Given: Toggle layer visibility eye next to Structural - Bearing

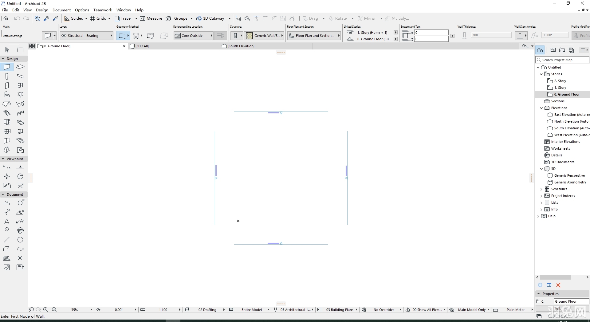Looking at the screenshot, I should point(64,36).
